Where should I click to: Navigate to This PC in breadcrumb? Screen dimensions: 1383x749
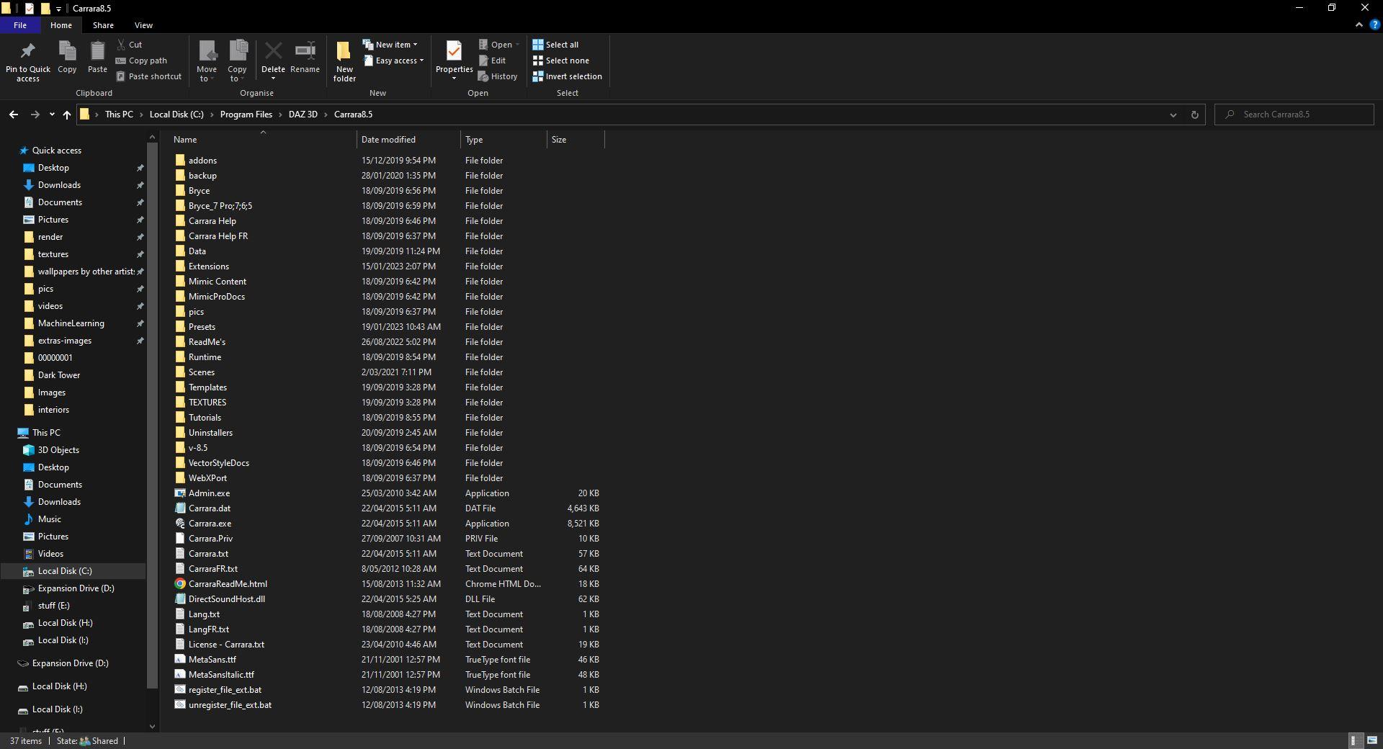coord(119,115)
